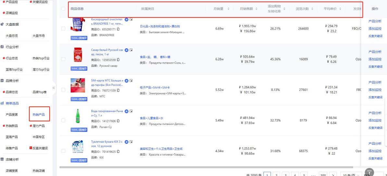Screen dimensions: 387x176
Task: Check the select-all checkbox in table header
Action: click(x=63, y=9)
